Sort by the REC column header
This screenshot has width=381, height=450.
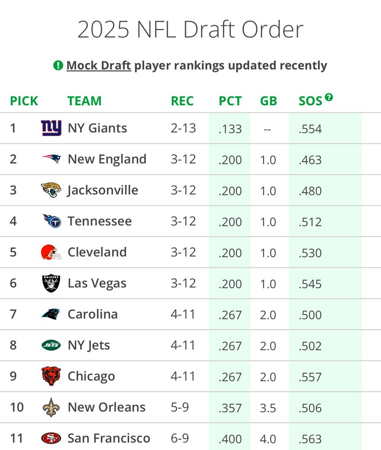(182, 101)
